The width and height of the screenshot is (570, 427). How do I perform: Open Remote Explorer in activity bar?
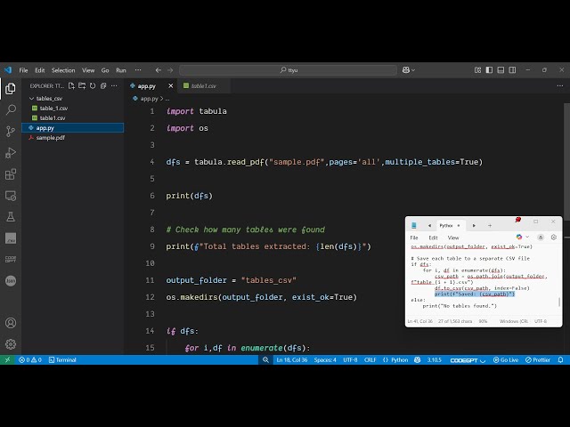pos(11,196)
